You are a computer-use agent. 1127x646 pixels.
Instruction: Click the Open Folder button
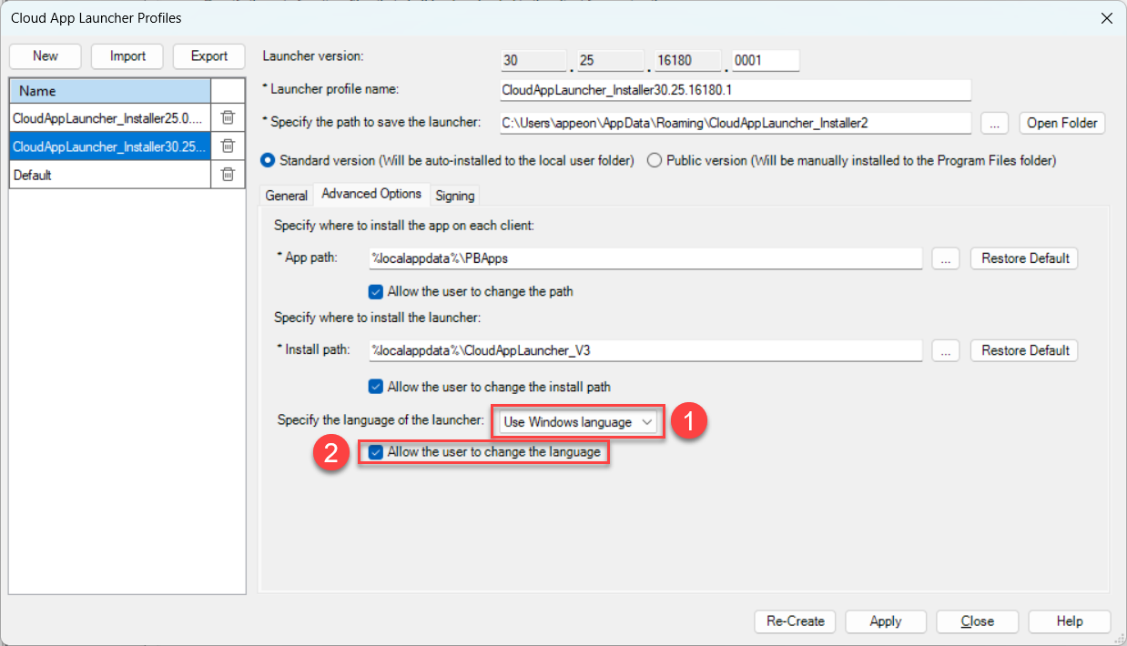click(1062, 123)
